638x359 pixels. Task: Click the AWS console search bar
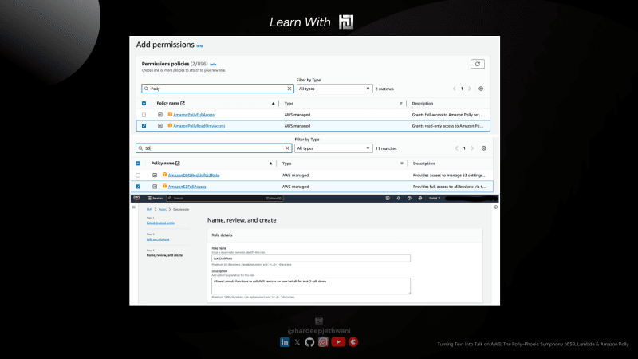[225, 198]
